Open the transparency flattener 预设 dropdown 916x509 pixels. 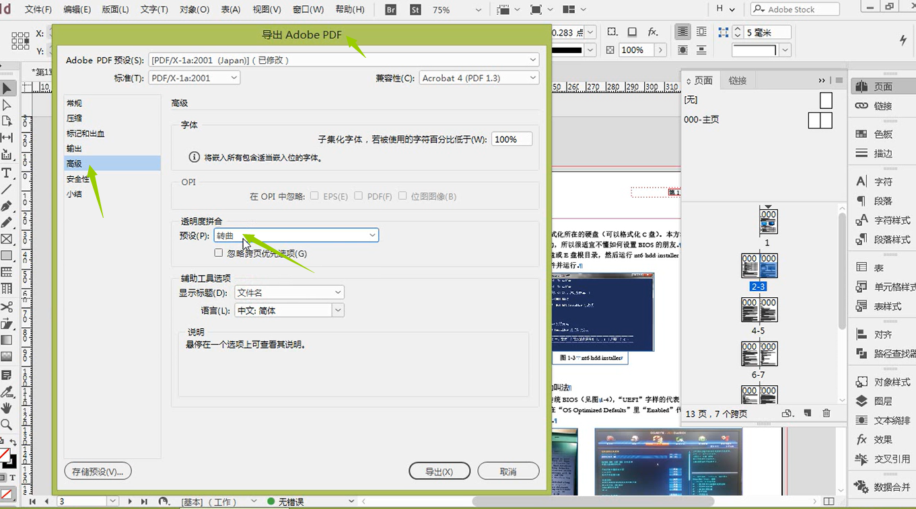click(296, 235)
